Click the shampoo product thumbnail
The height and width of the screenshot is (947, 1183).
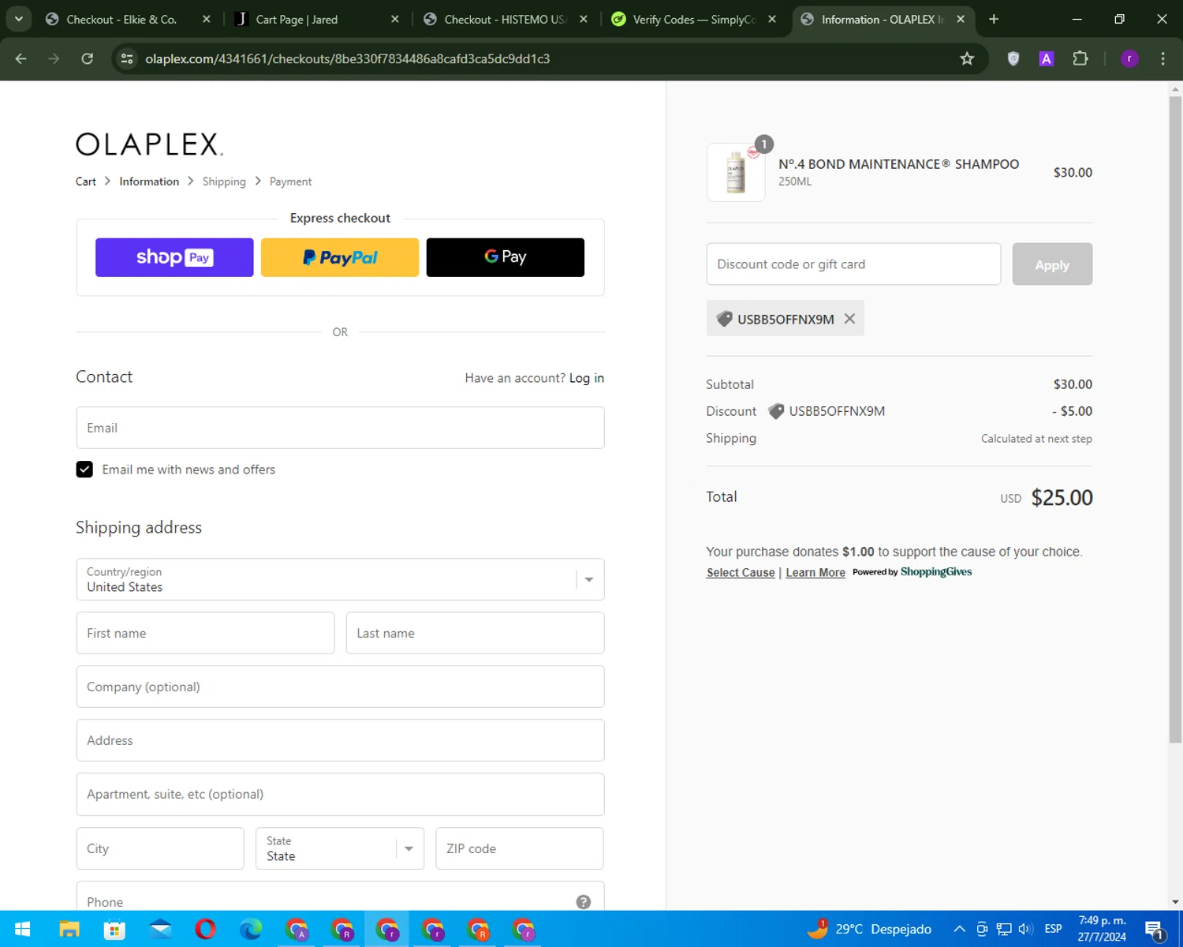click(736, 172)
